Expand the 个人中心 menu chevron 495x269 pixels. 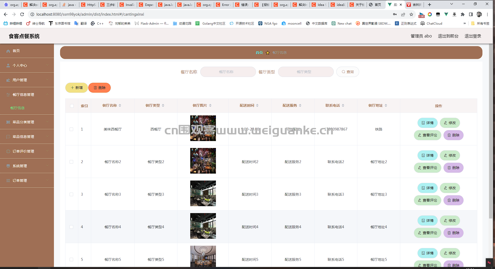tap(47, 65)
